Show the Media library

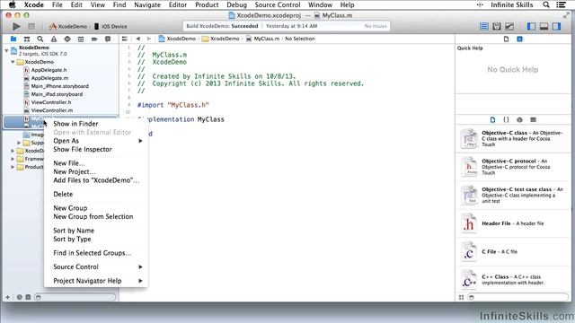[533, 119]
